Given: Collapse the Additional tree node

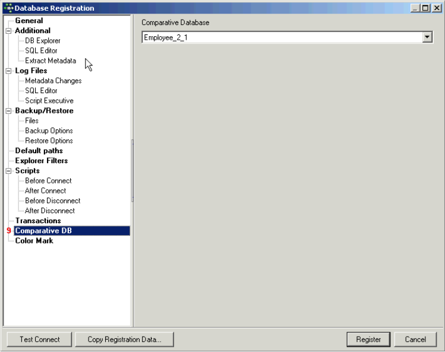Looking at the screenshot, I should pyautogui.click(x=9, y=31).
